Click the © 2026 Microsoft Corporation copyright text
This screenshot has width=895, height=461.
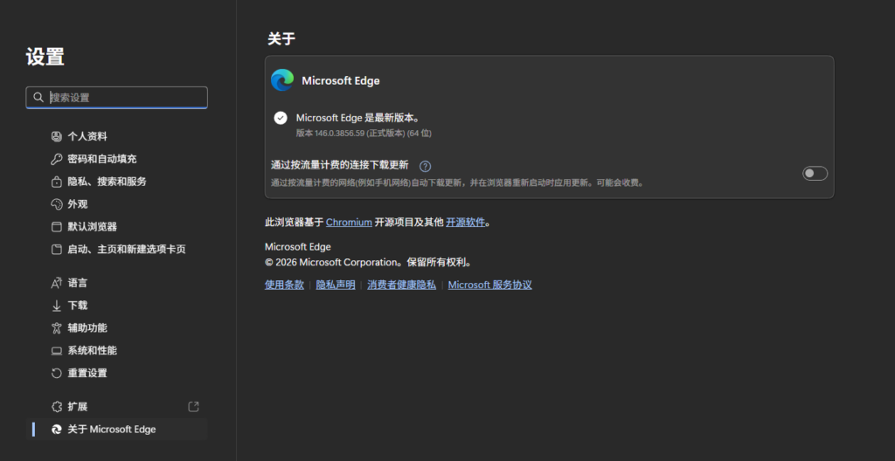tap(368, 263)
